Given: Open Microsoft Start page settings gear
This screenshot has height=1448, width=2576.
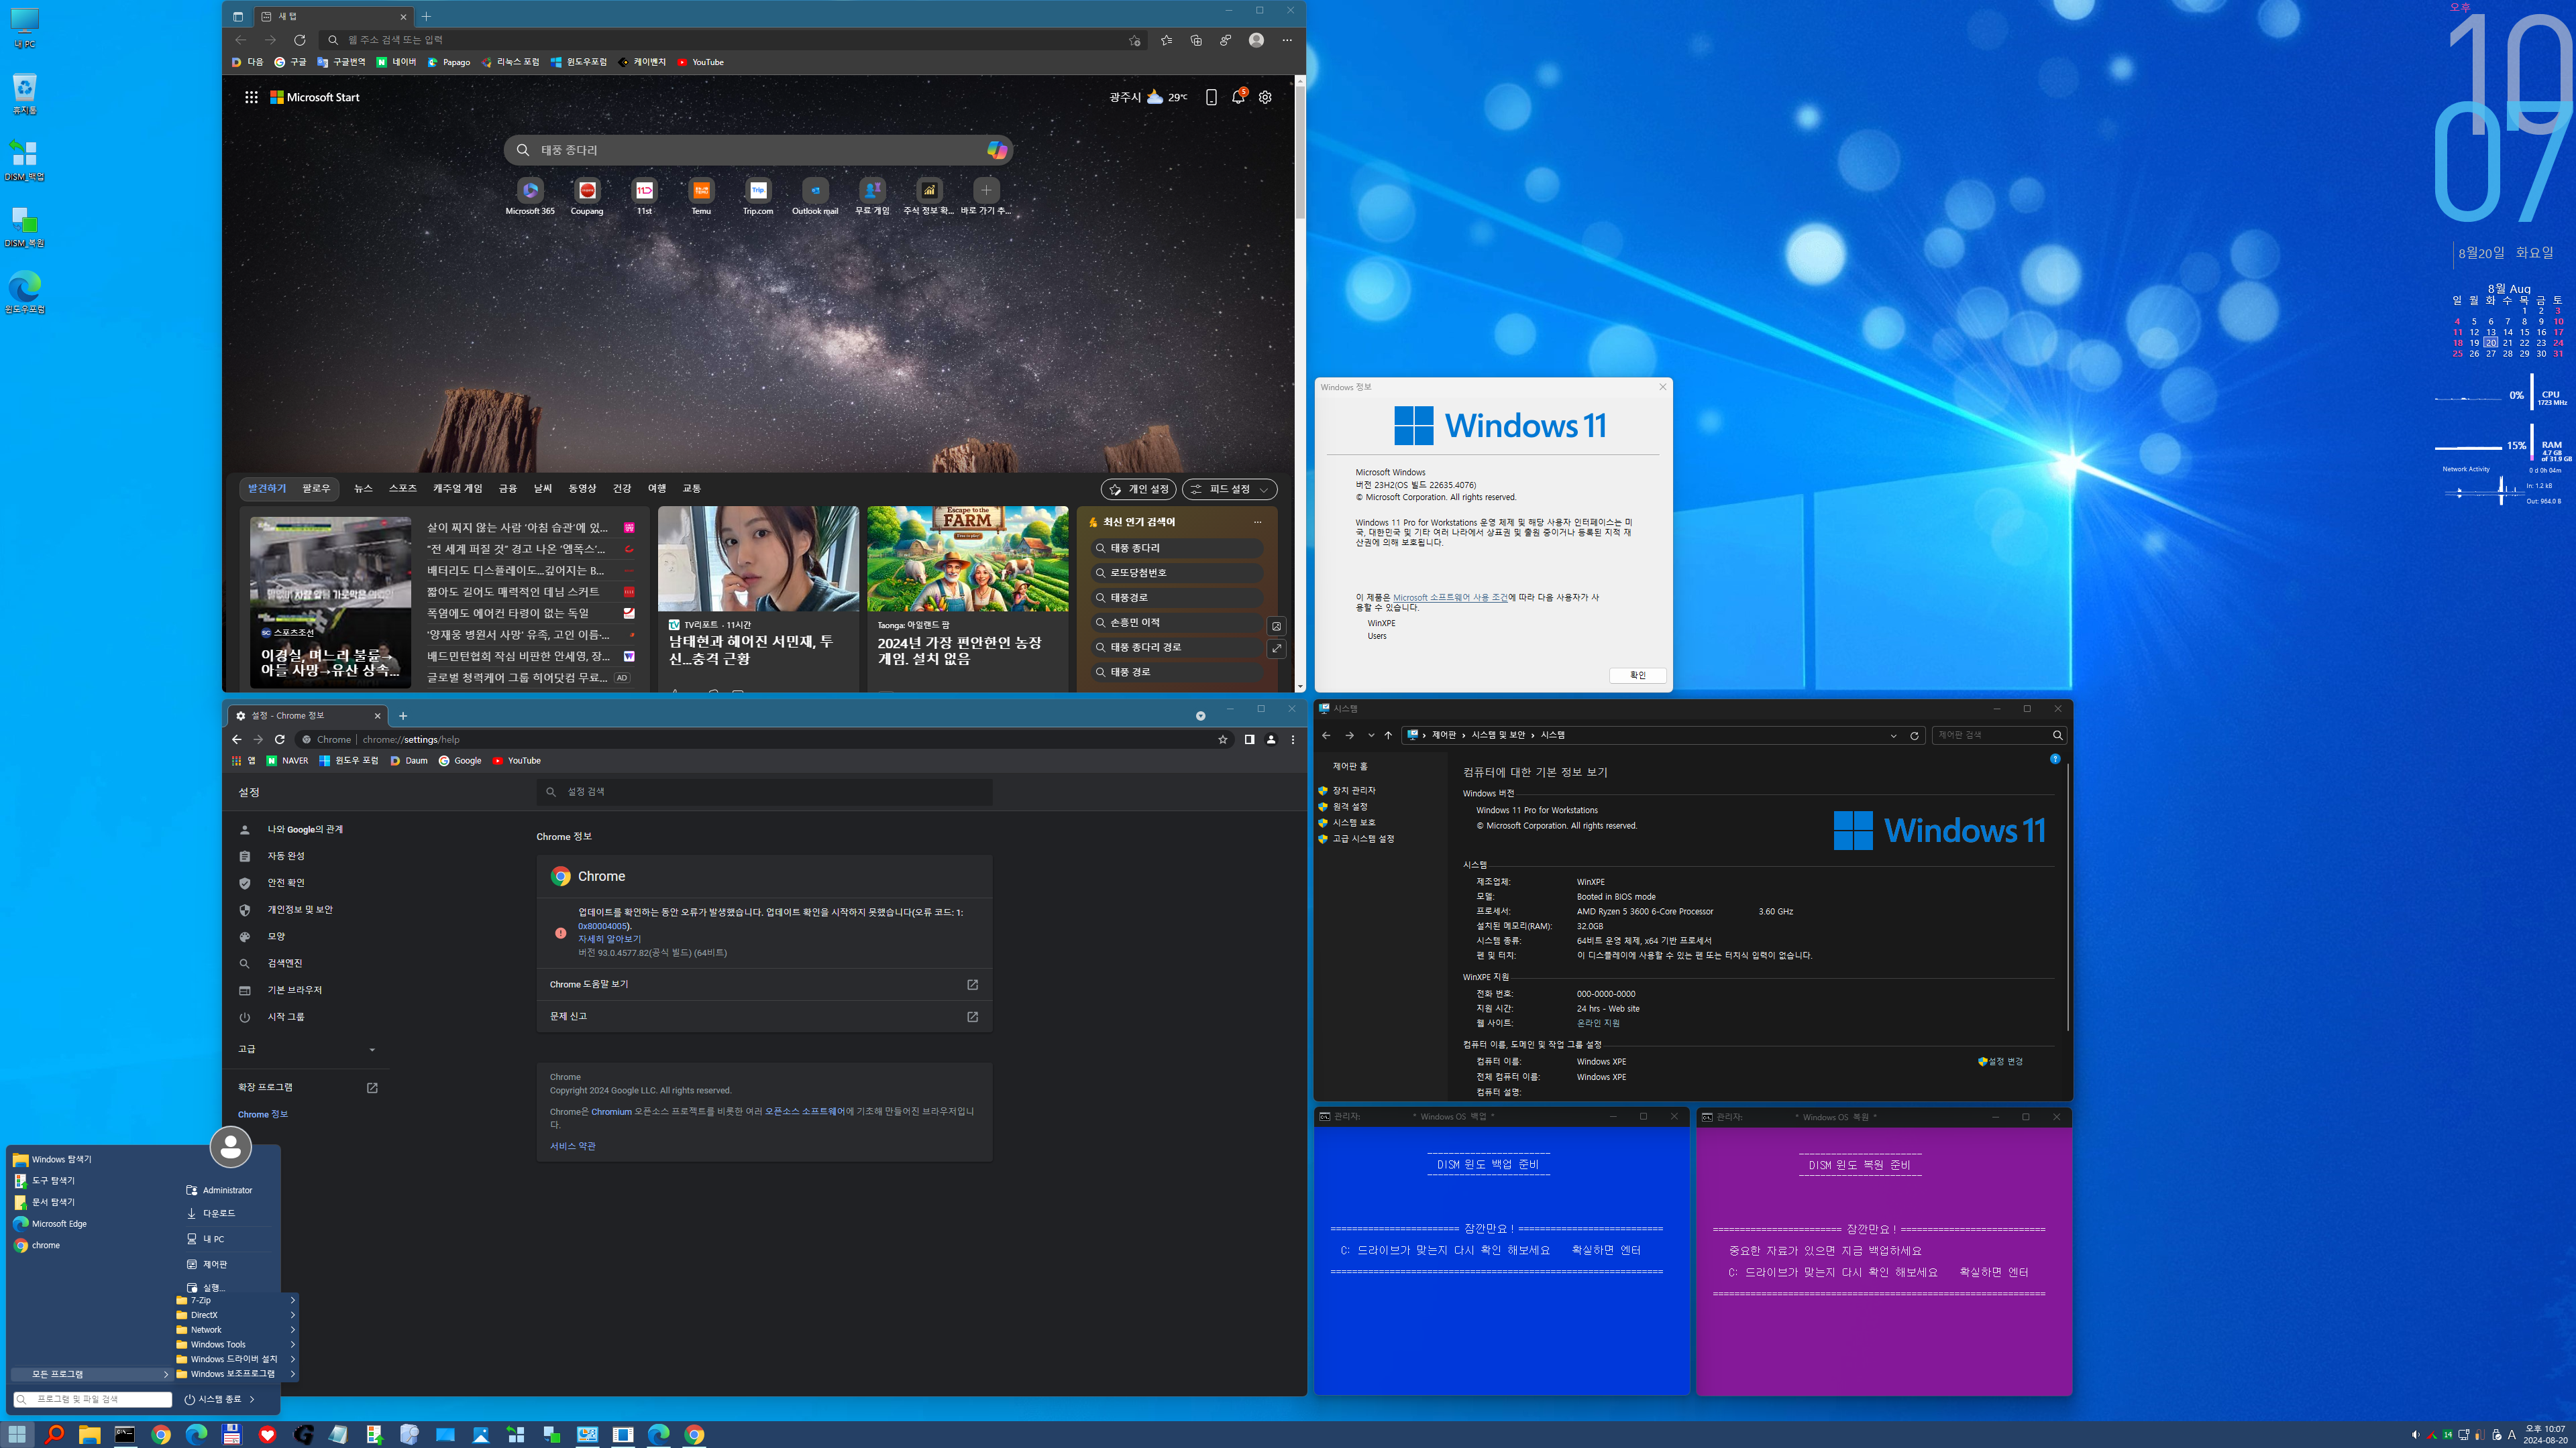Looking at the screenshot, I should tap(1265, 97).
